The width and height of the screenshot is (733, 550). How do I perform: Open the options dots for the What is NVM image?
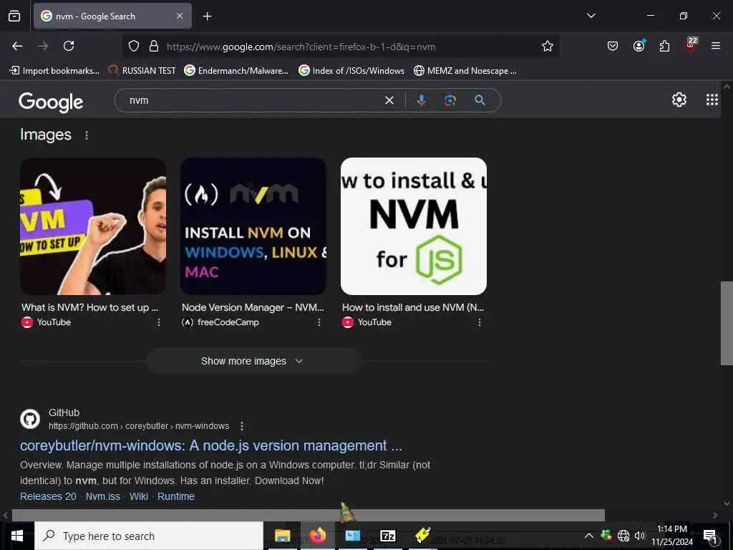159,322
